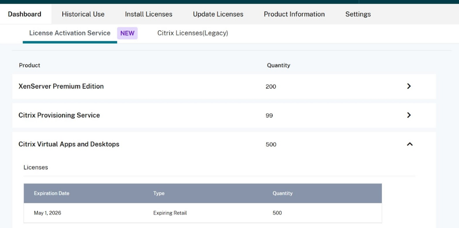Click the Quantity header in licenses table
The width and height of the screenshot is (459, 228).
tap(283, 194)
